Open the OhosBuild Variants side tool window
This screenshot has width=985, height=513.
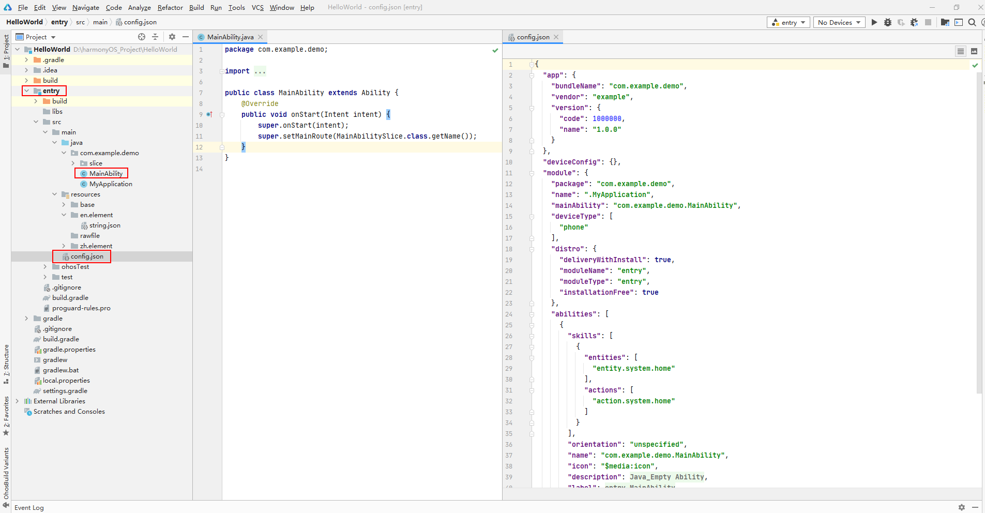click(6, 478)
